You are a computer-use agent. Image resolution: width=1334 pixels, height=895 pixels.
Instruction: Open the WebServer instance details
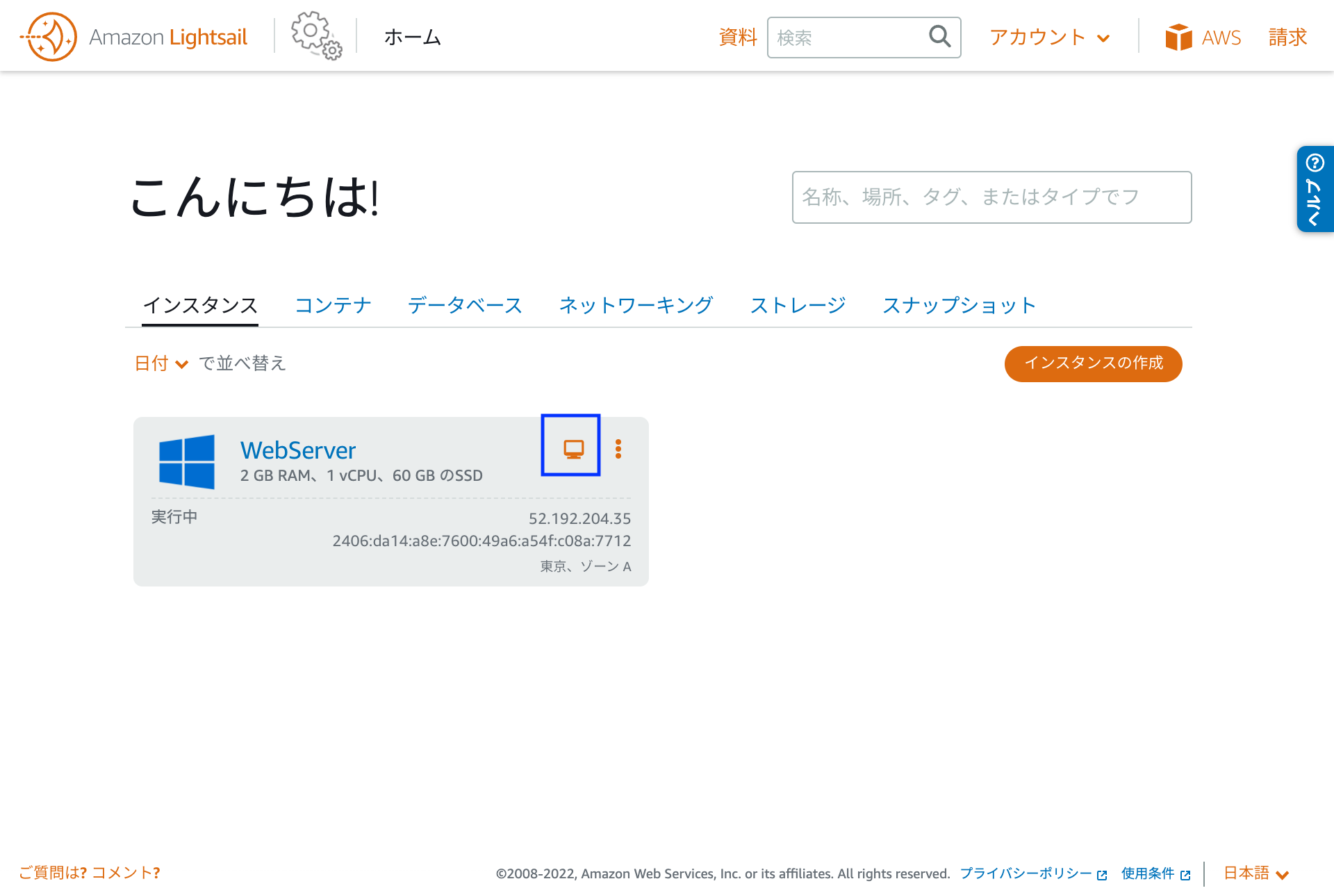click(297, 450)
